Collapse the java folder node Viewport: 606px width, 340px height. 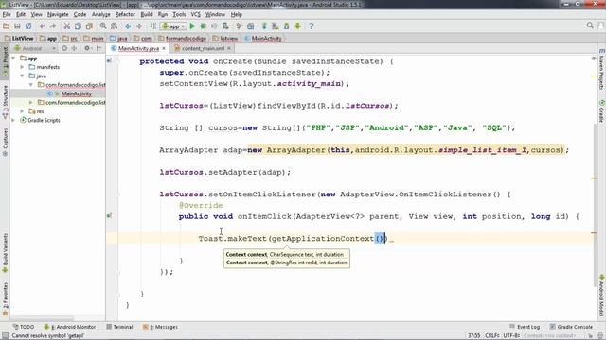click(23, 76)
